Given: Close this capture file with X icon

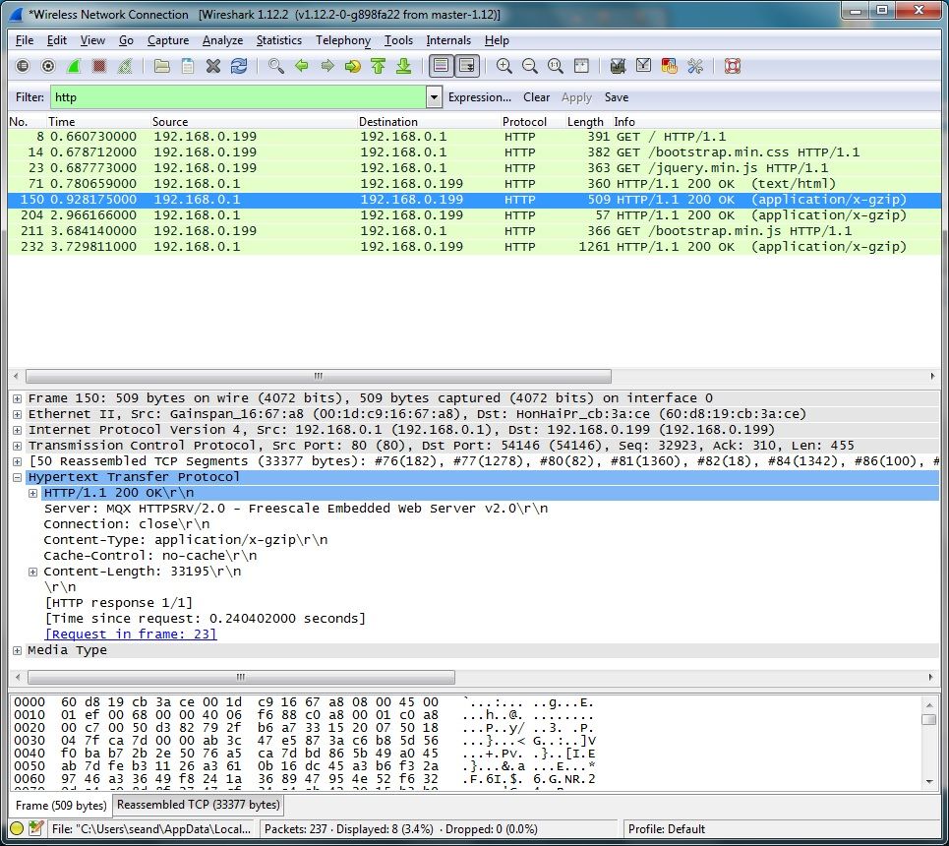Looking at the screenshot, I should pos(213,66).
